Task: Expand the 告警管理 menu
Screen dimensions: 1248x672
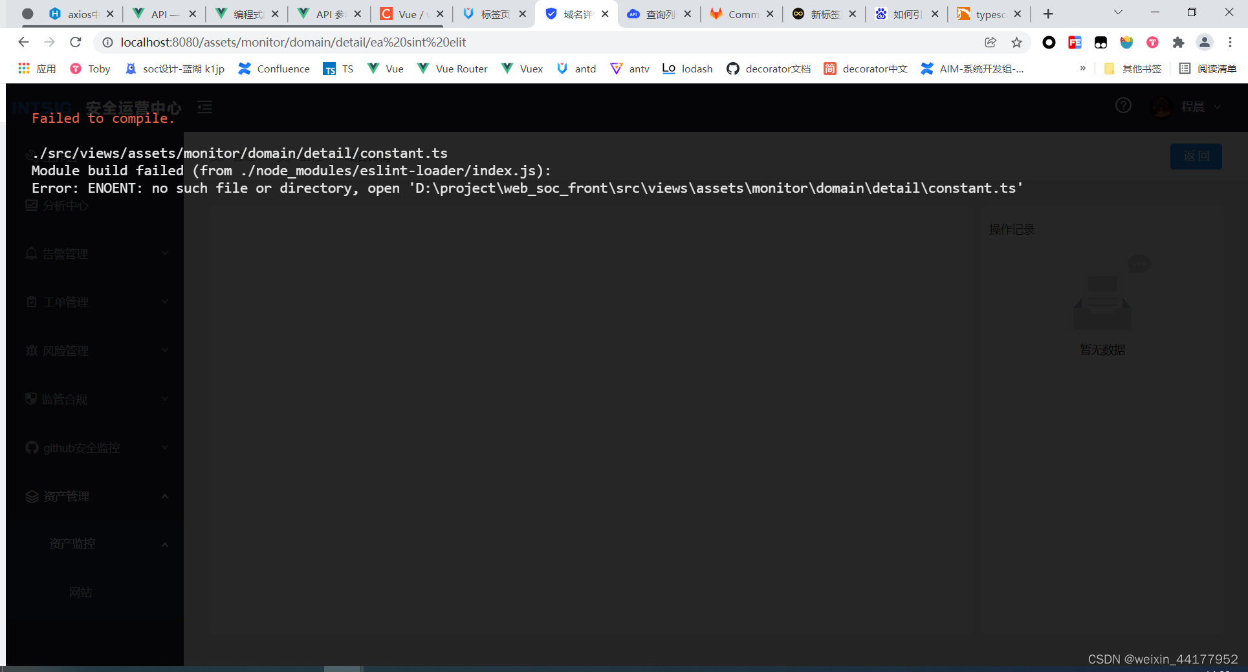Action: pyautogui.click(x=94, y=254)
